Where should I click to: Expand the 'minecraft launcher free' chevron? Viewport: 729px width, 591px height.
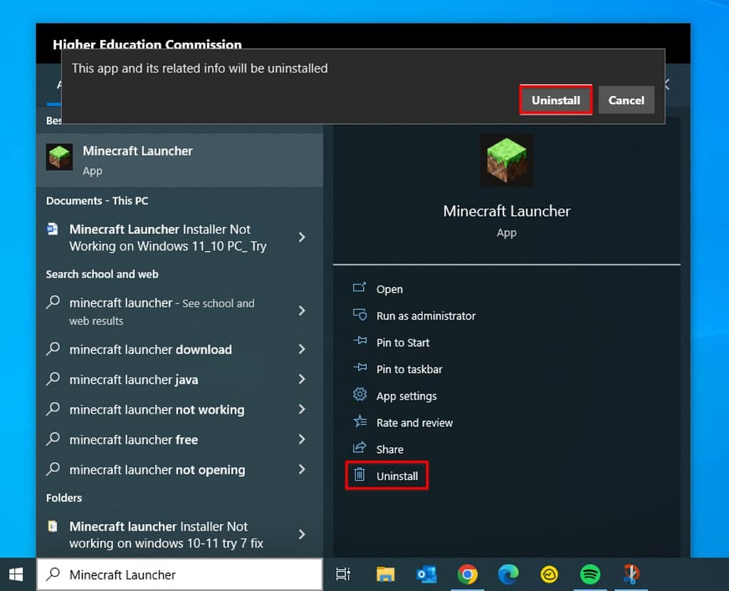pos(302,439)
